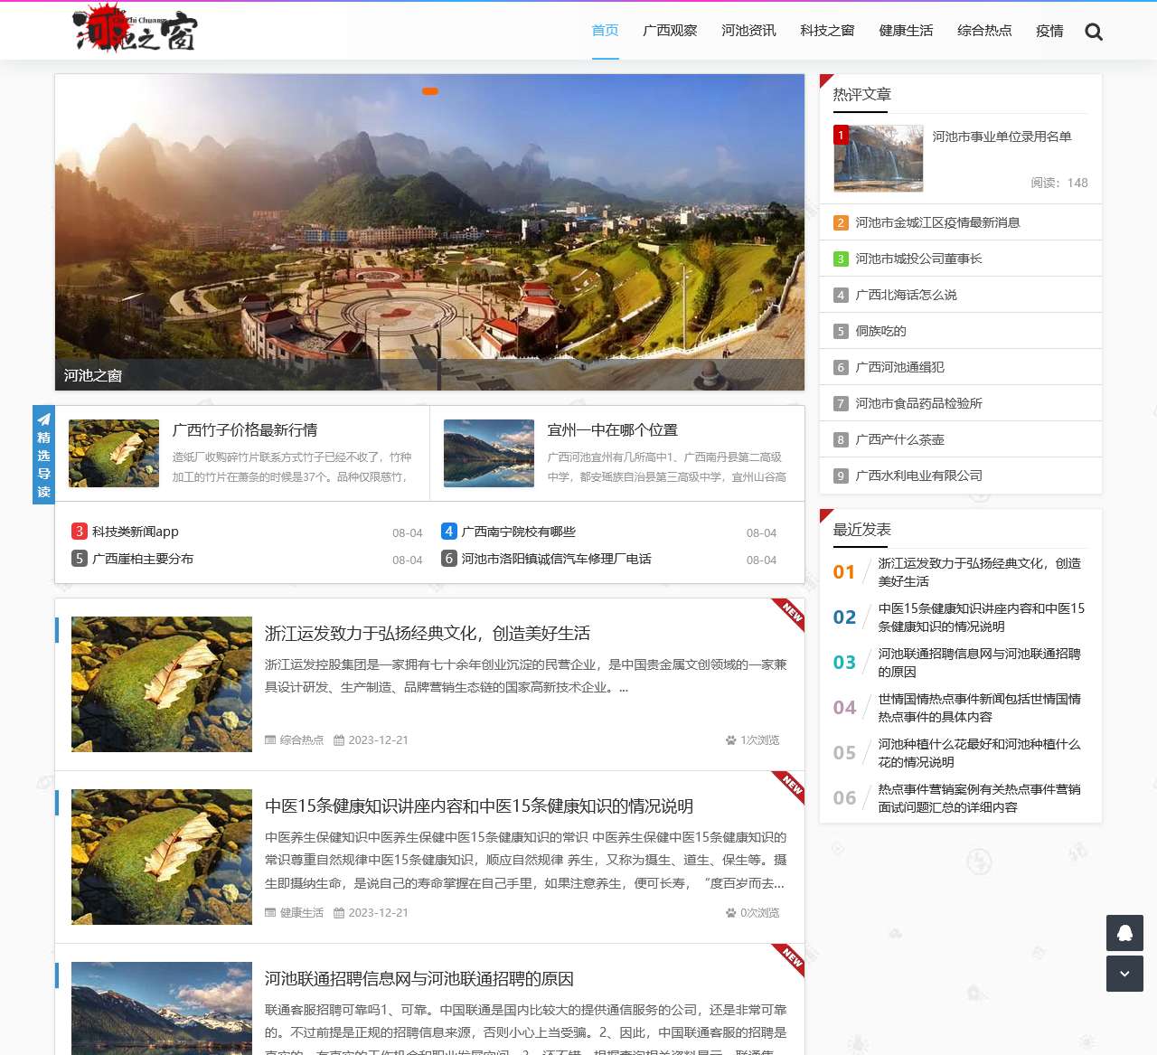The image size is (1157, 1055).
Task: Click the scroll-down chevron floating button
Action: click(1124, 974)
